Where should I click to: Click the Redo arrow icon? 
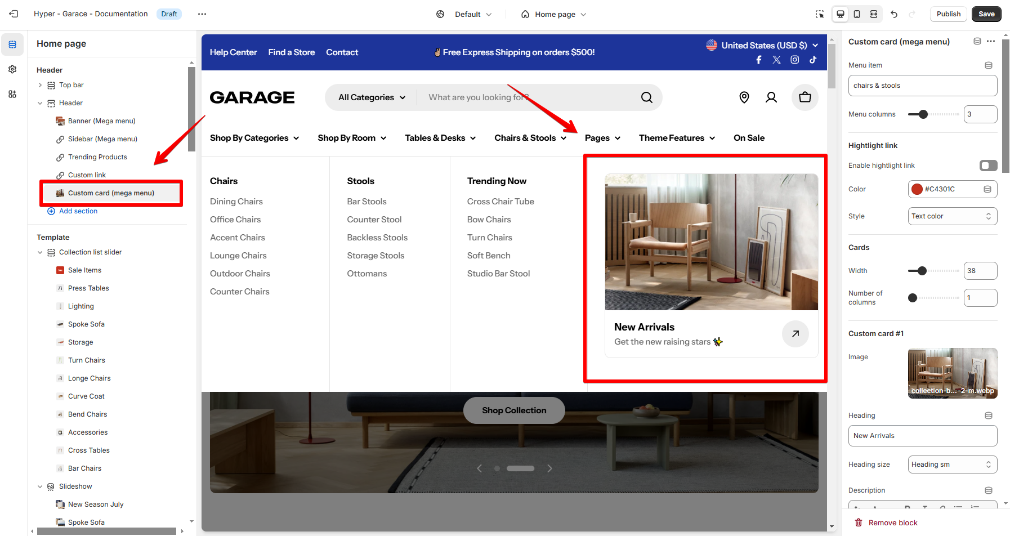click(x=912, y=14)
